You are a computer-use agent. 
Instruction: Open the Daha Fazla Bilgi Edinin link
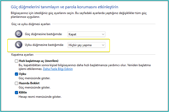(58, 69)
